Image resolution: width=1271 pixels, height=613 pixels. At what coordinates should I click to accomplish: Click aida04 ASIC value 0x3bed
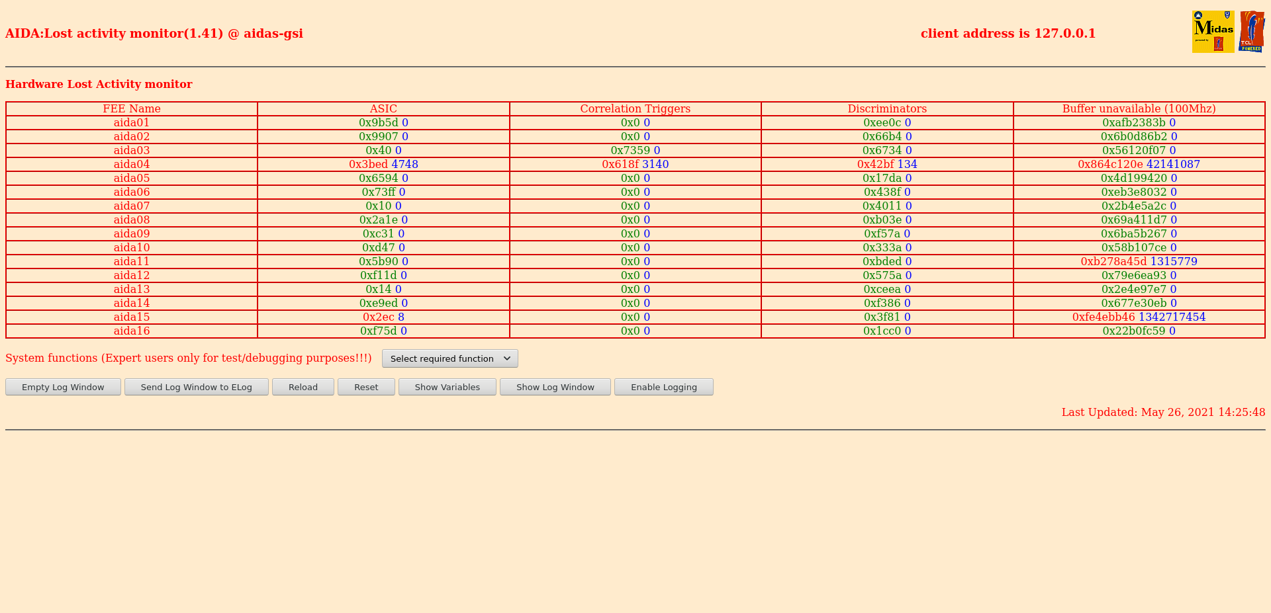click(368, 164)
